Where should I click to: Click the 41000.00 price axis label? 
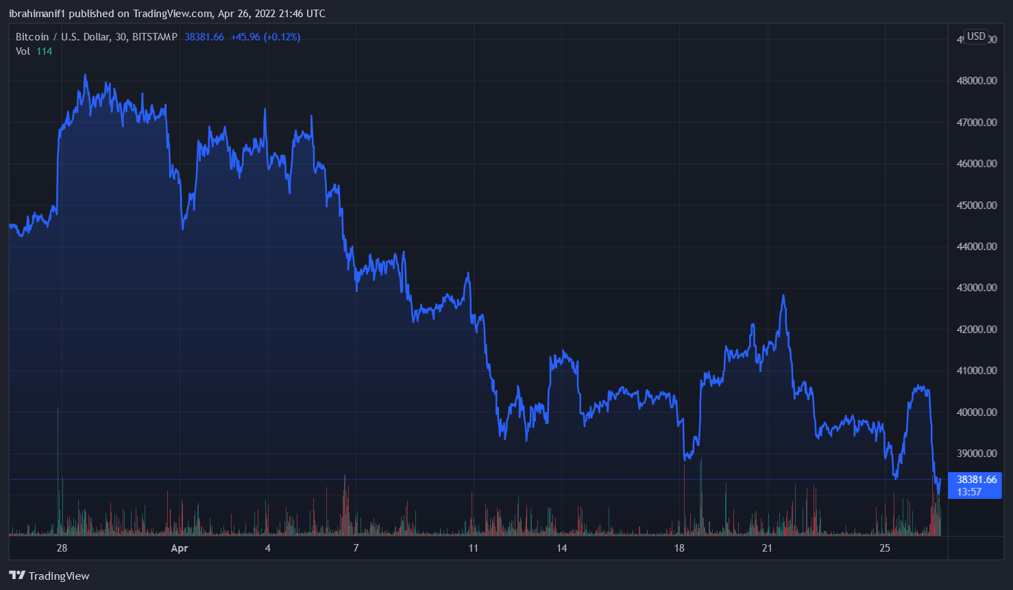976,371
